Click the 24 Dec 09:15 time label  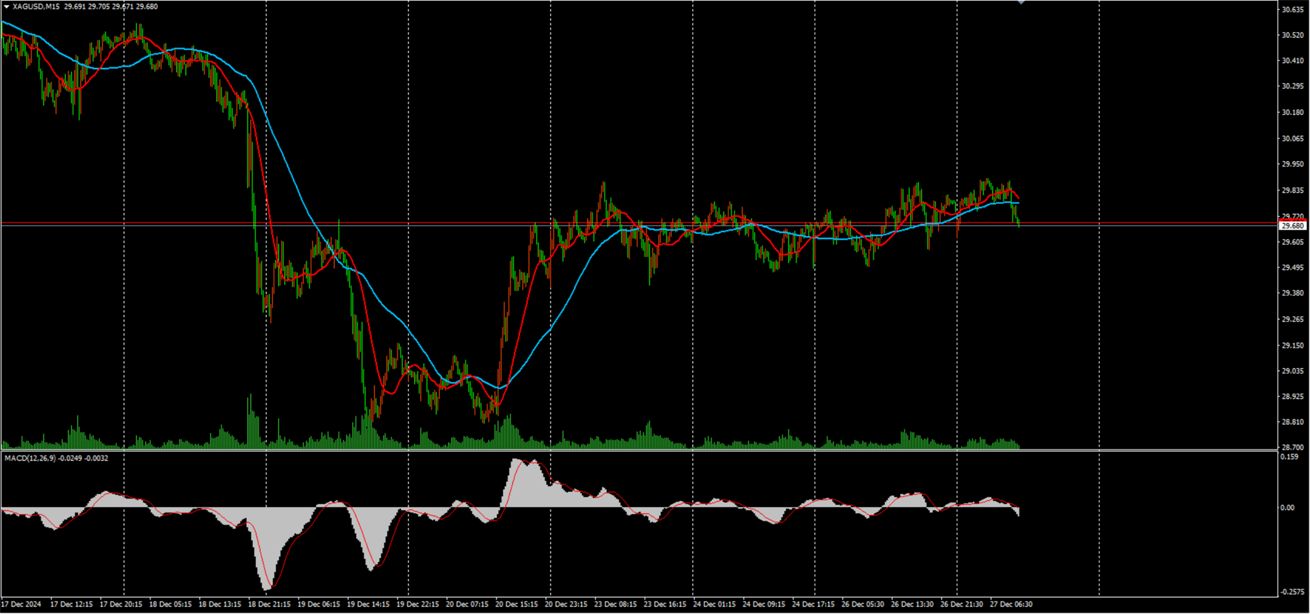(x=764, y=604)
